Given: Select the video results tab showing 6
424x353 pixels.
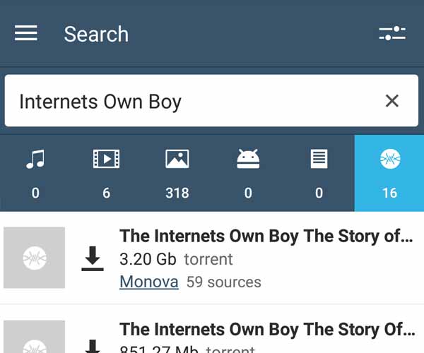Looking at the screenshot, I should pos(106,173).
